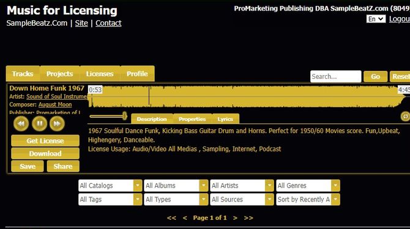Open the All Catalogs dropdown
The width and height of the screenshot is (410, 229).
click(x=110, y=186)
